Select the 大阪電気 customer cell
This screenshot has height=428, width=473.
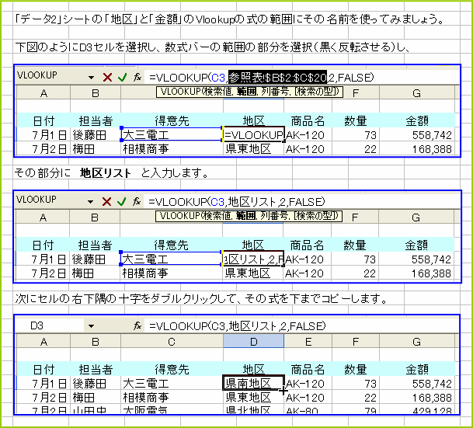[x=172, y=409]
